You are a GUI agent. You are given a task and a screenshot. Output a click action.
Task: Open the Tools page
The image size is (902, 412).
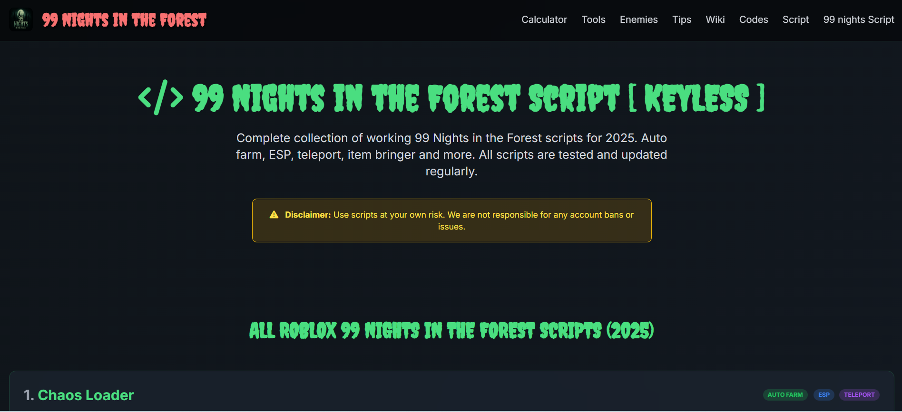pyautogui.click(x=593, y=19)
